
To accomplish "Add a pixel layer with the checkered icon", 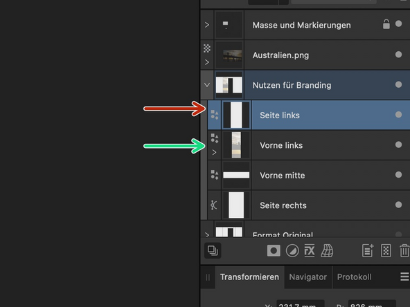I will tap(386, 251).
